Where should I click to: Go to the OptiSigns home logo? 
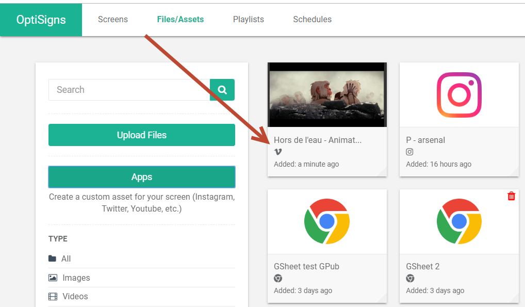tap(41, 20)
